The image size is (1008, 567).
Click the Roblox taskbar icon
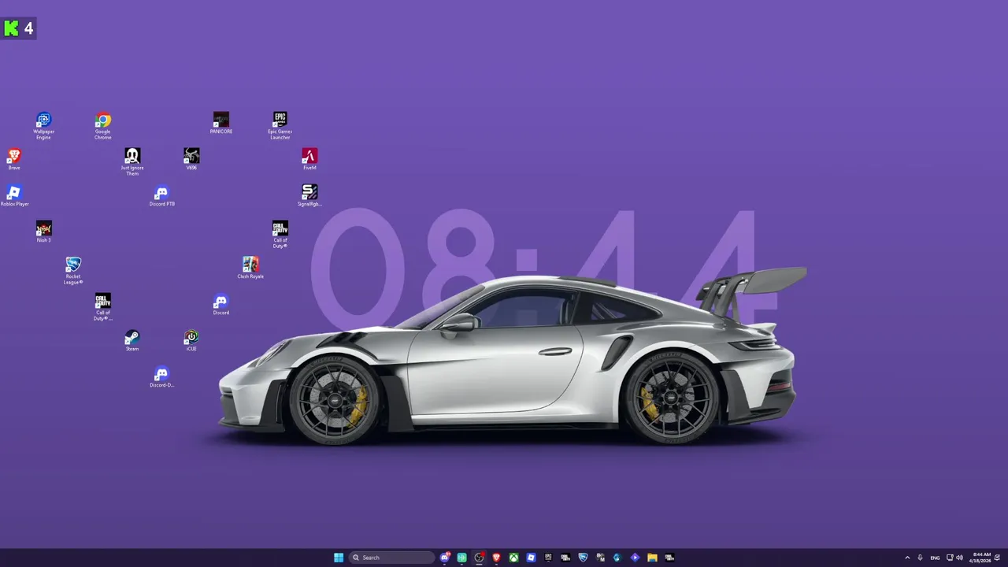pyautogui.click(x=531, y=558)
